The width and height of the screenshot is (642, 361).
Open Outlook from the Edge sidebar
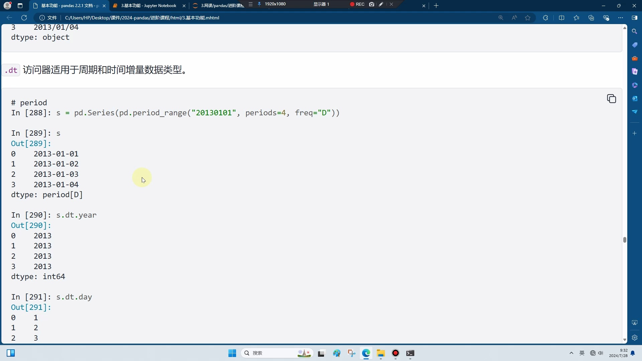[x=635, y=99]
